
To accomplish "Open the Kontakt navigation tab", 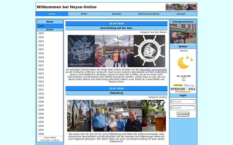I will click(181, 14).
